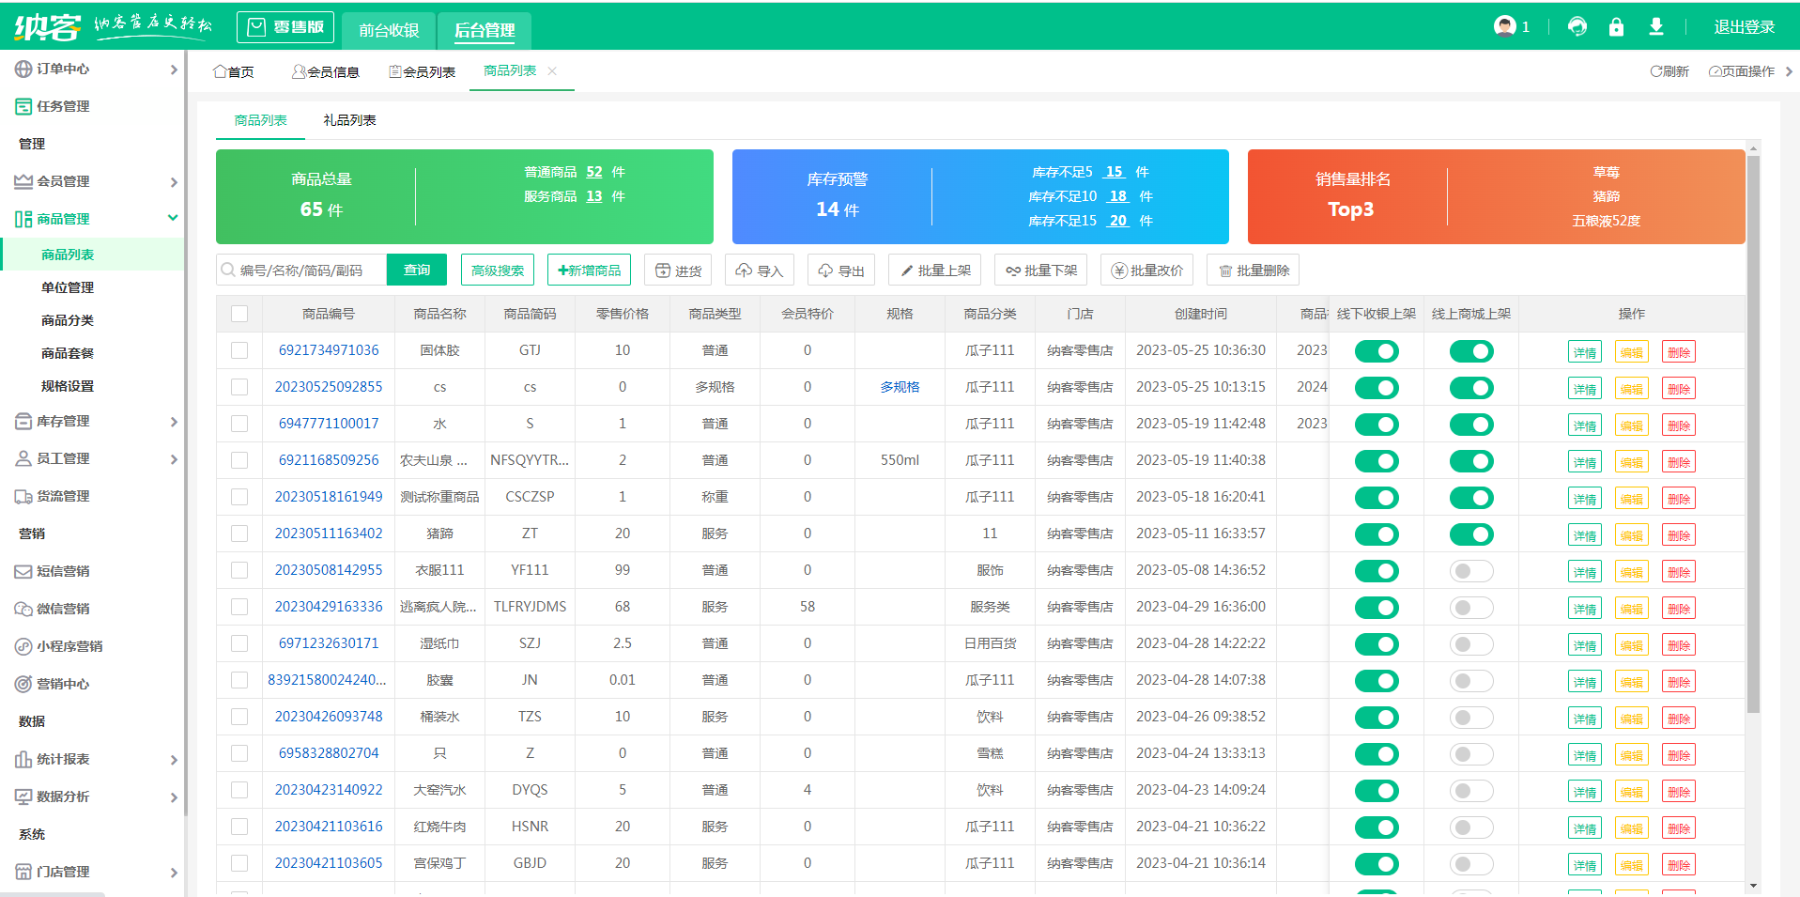1800x897 pixels.
Task: Close the 商品列表 page tab
Action: [x=552, y=71]
